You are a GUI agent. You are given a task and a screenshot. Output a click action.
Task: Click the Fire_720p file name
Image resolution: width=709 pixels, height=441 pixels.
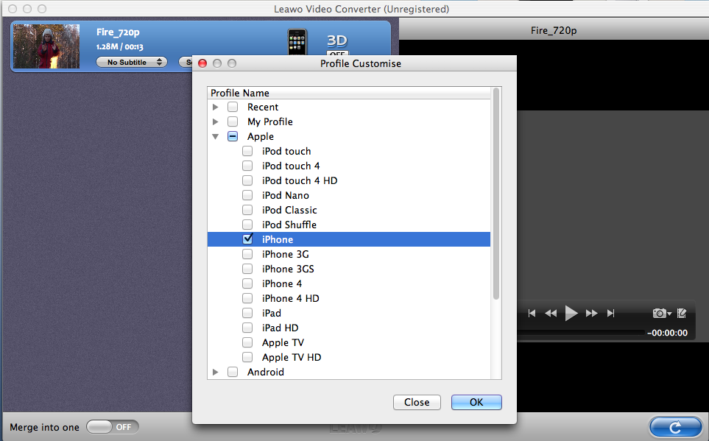[x=118, y=32]
